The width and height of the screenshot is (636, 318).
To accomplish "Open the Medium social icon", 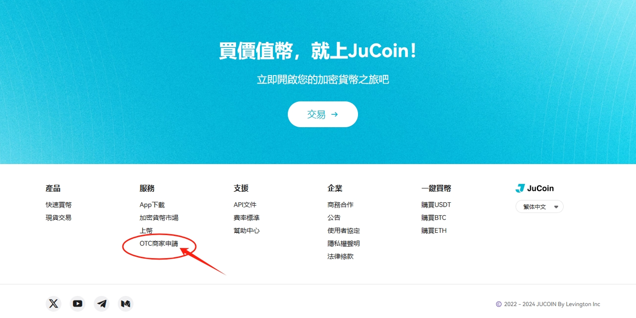I will 126,304.
